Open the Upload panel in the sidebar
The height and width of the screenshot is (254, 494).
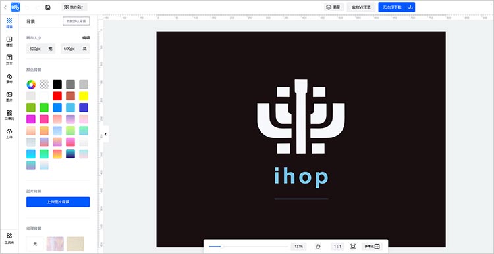(9, 133)
